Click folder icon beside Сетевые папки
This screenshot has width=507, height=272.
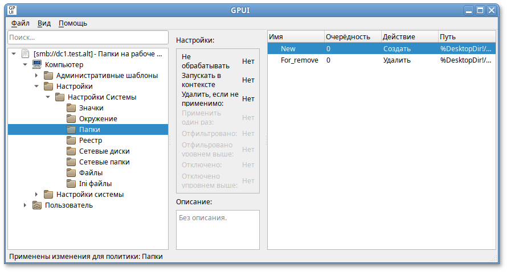(71, 162)
